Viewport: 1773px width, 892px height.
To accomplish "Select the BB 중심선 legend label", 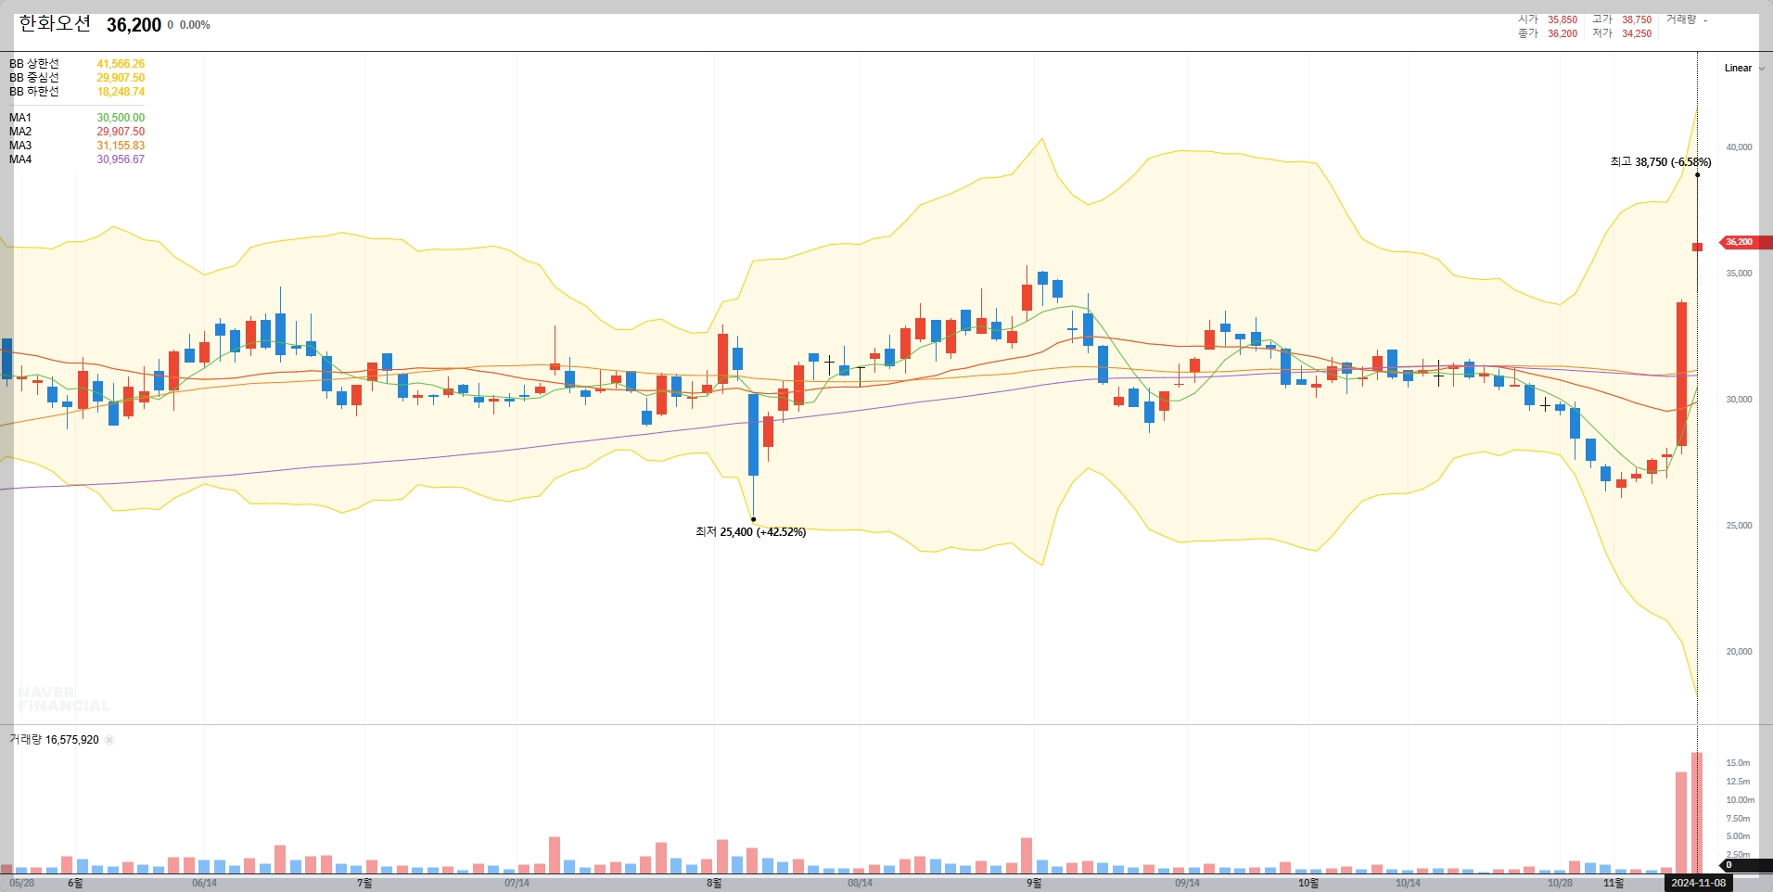I will coord(34,78).
